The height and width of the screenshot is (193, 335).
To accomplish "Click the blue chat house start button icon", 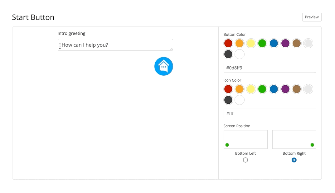I will [x=163, y=66].
